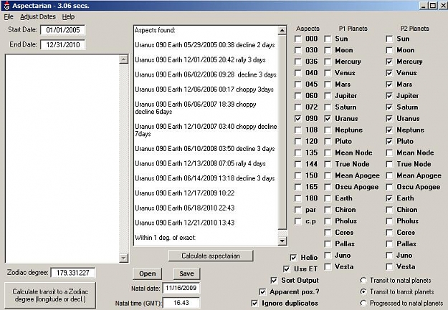Uncheck Pluto under P2 Planets

389,141
